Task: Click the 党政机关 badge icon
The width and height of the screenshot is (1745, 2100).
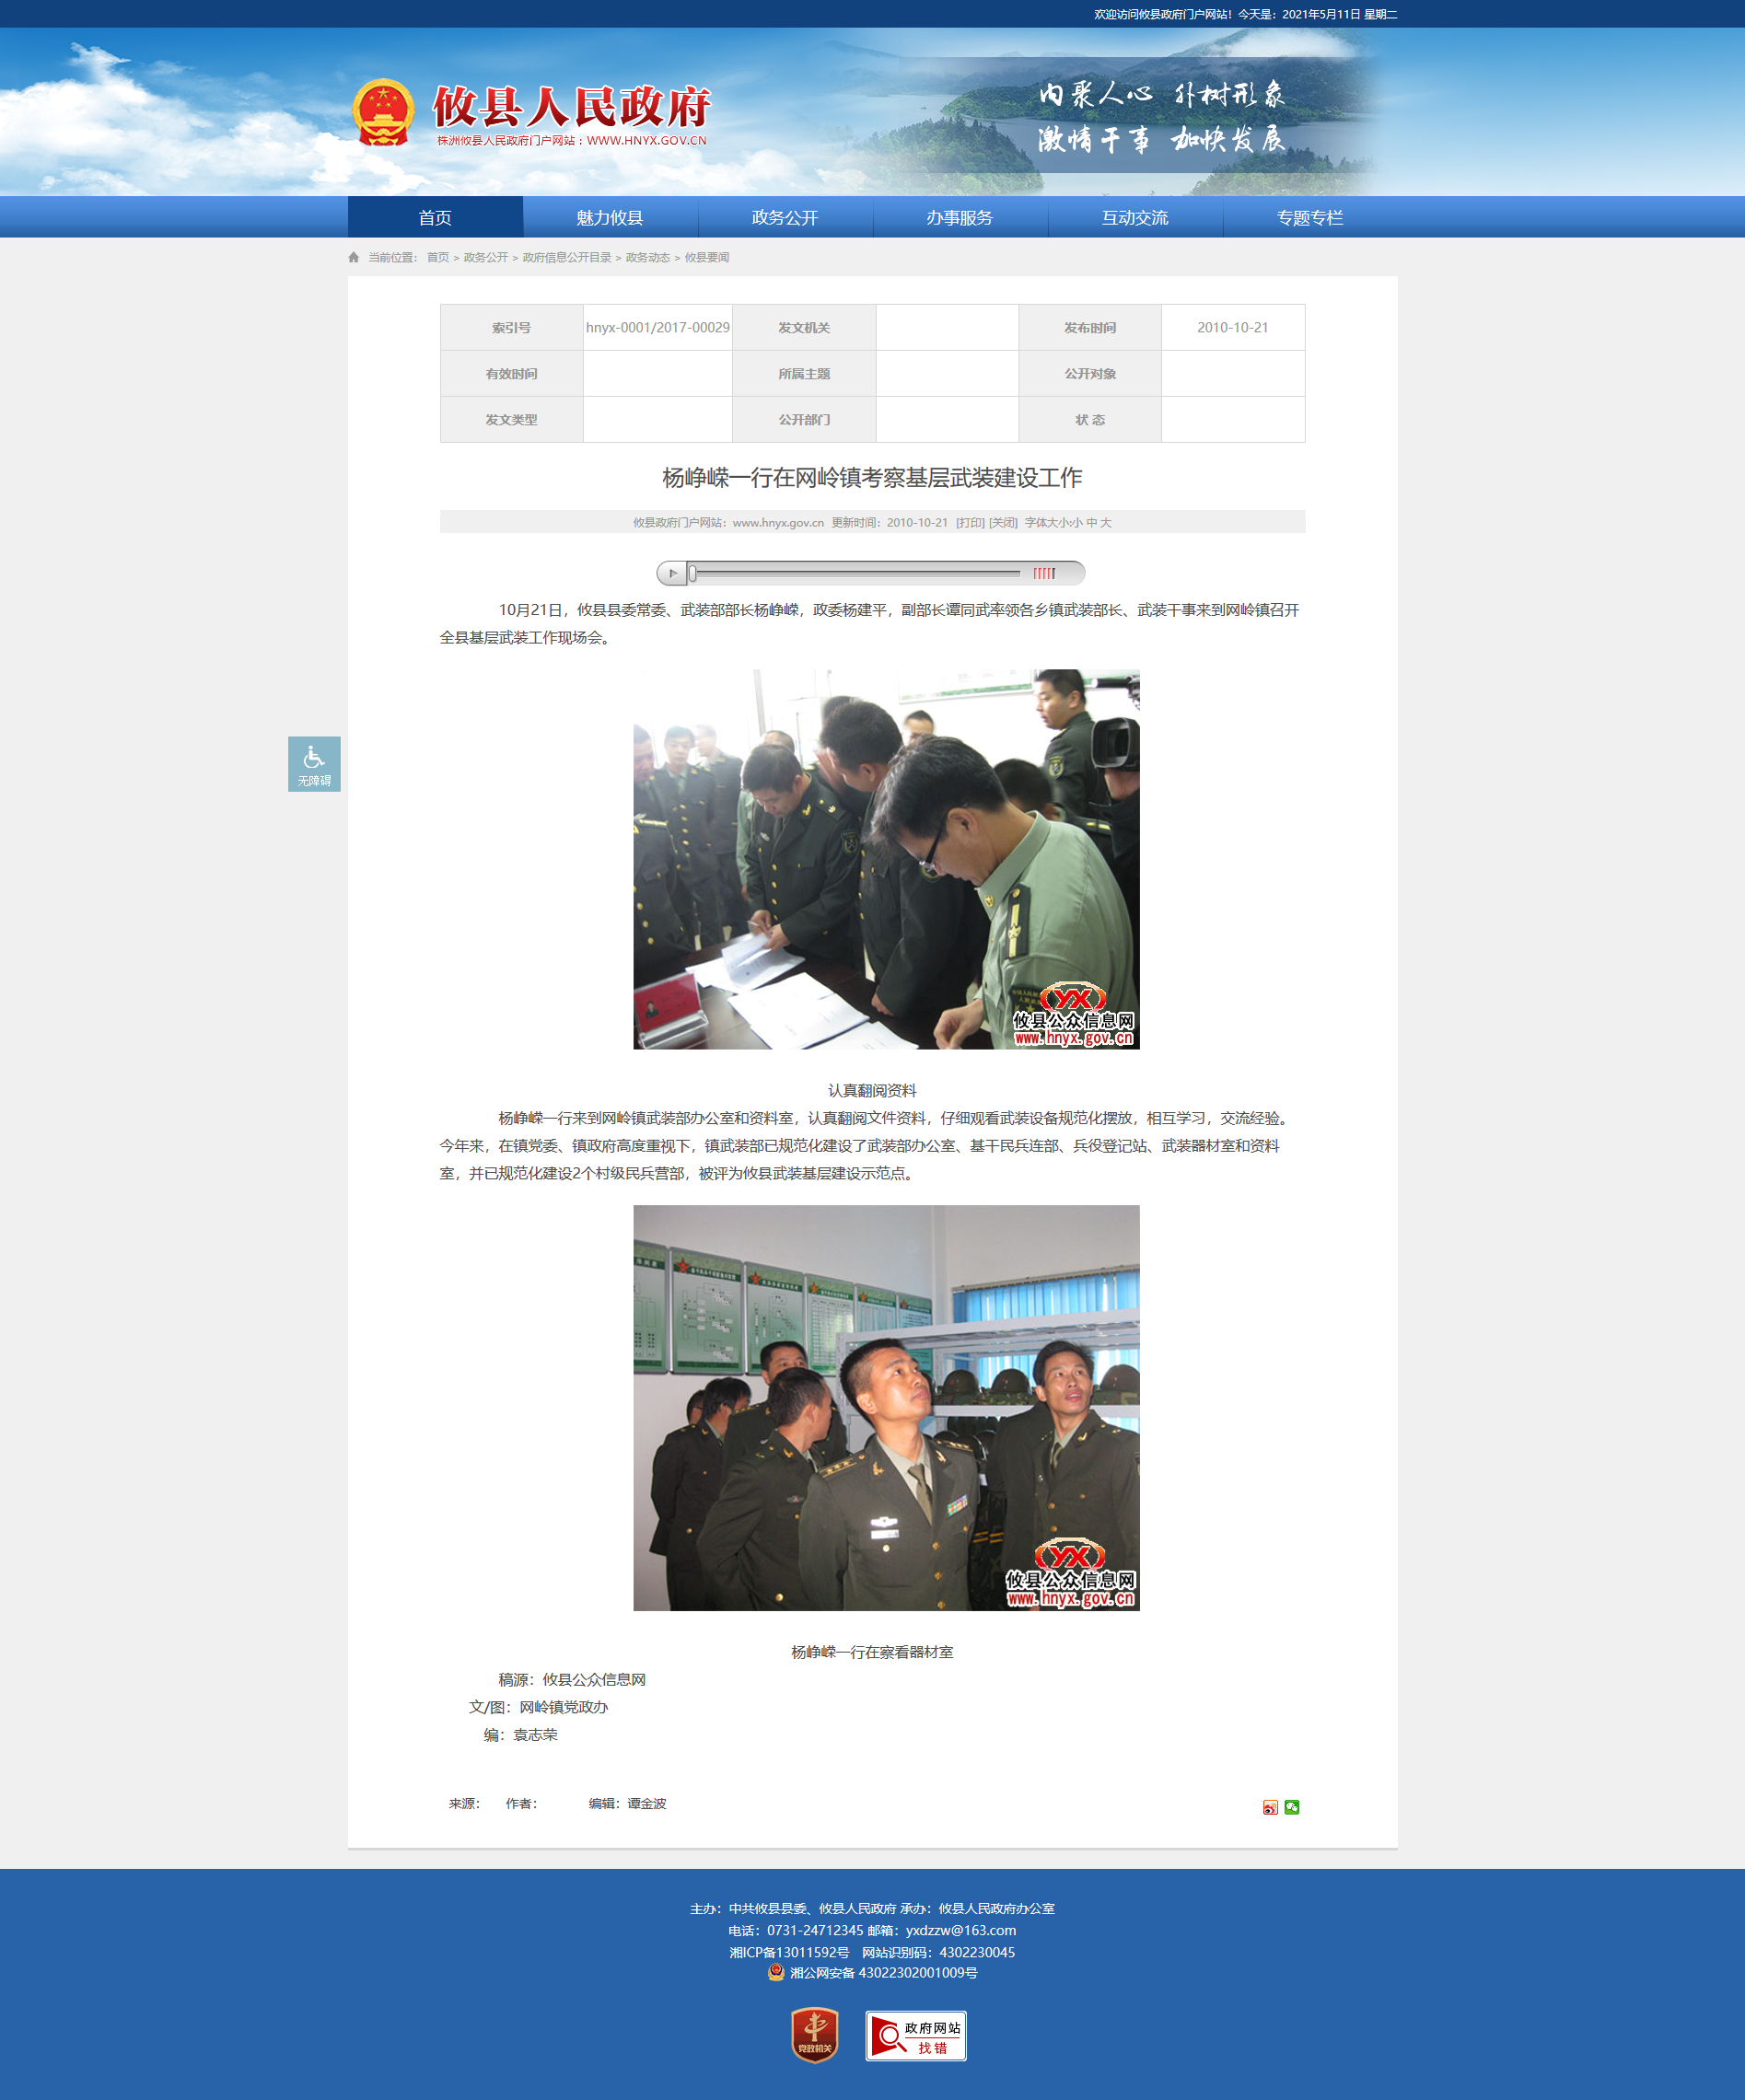Action: tap(815, 2035)
